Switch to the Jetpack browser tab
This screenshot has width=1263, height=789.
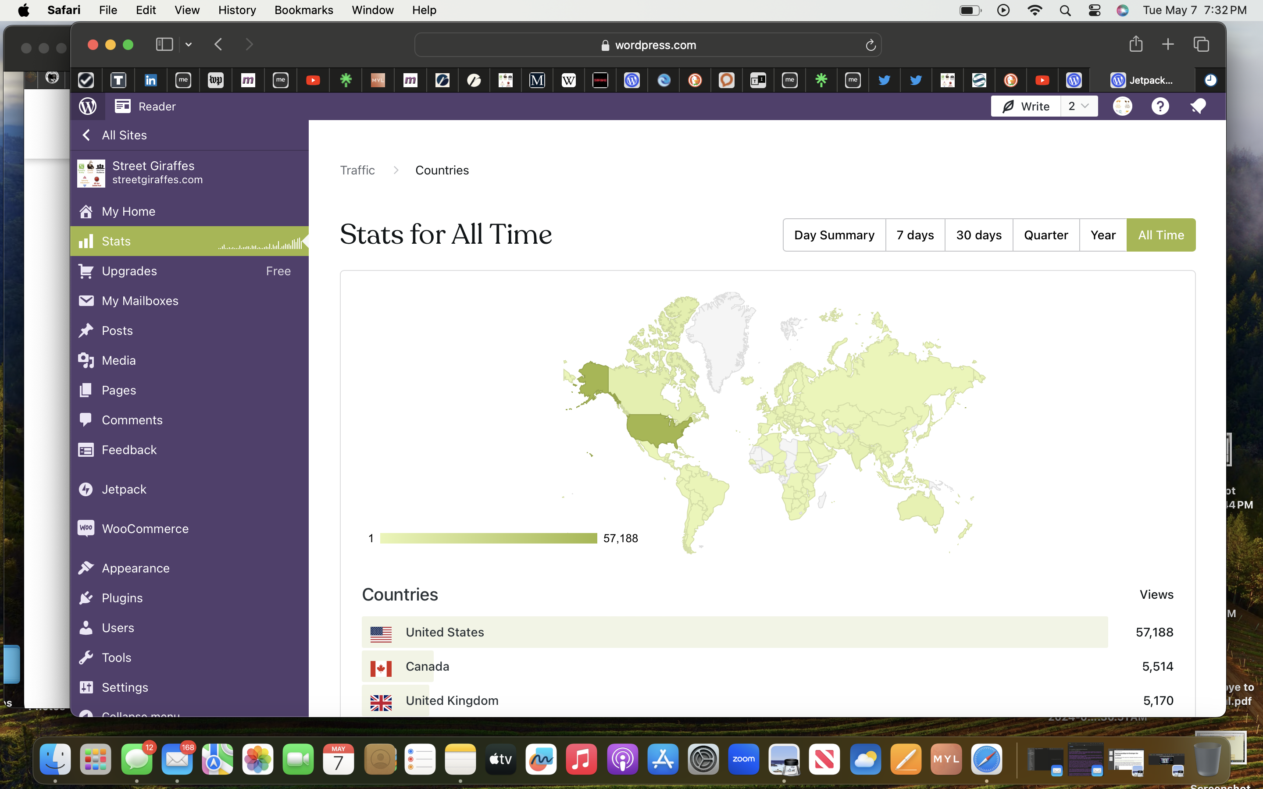1143,80
